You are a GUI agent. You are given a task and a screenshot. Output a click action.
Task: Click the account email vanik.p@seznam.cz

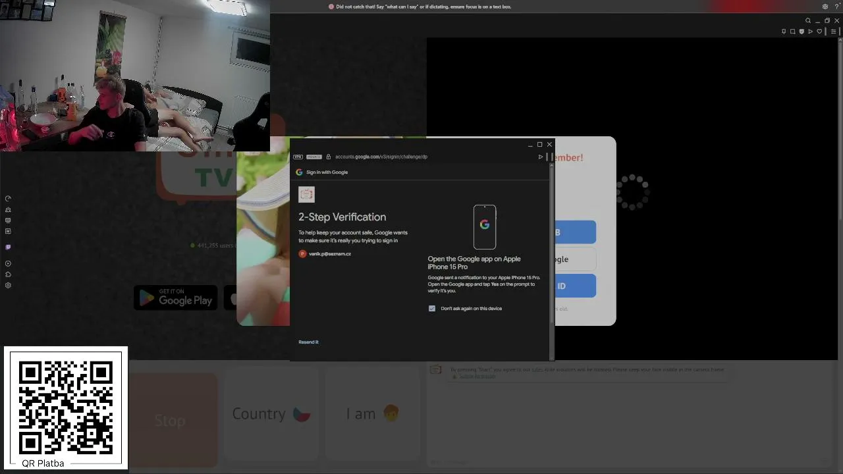pyautogui.click(x=330, y=254)
